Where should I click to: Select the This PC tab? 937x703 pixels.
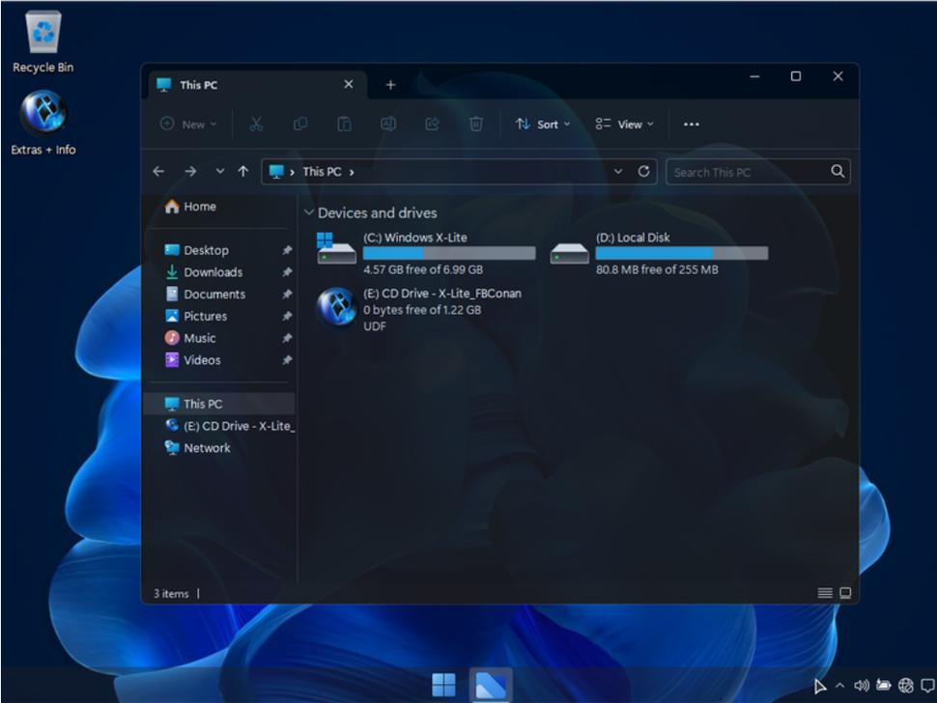256,85
